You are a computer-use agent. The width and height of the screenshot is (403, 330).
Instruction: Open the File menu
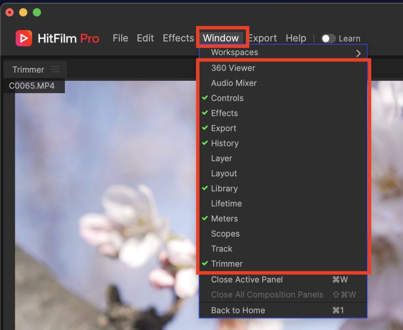coord(120,38)
